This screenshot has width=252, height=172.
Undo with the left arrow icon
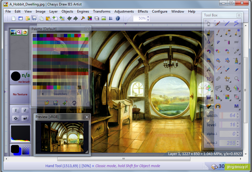point(69,18)
